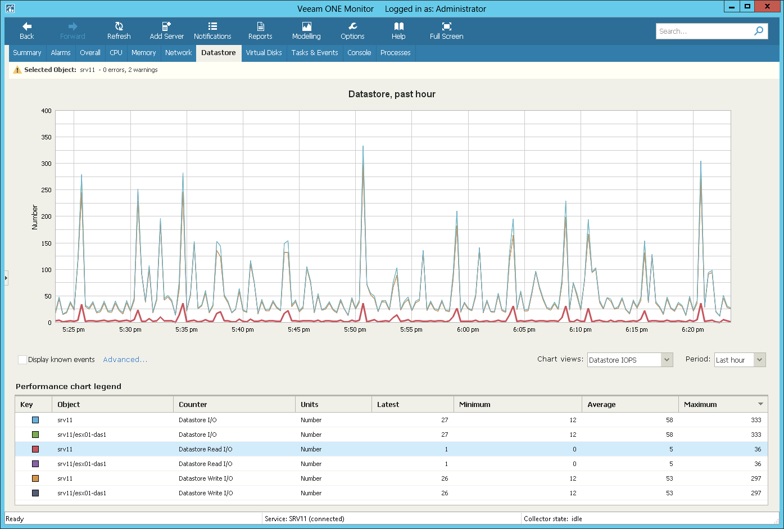Click the Collector state: idle status entry
The image size is (784, 529).
click(552, 519)
